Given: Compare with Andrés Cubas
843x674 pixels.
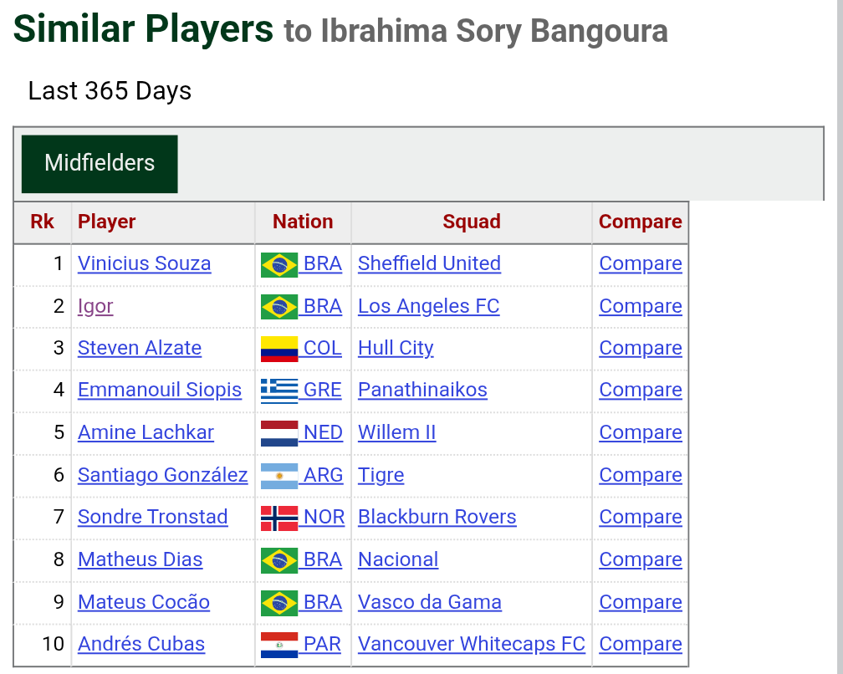Looking at the screenshot, I should [x=641, y=644].
